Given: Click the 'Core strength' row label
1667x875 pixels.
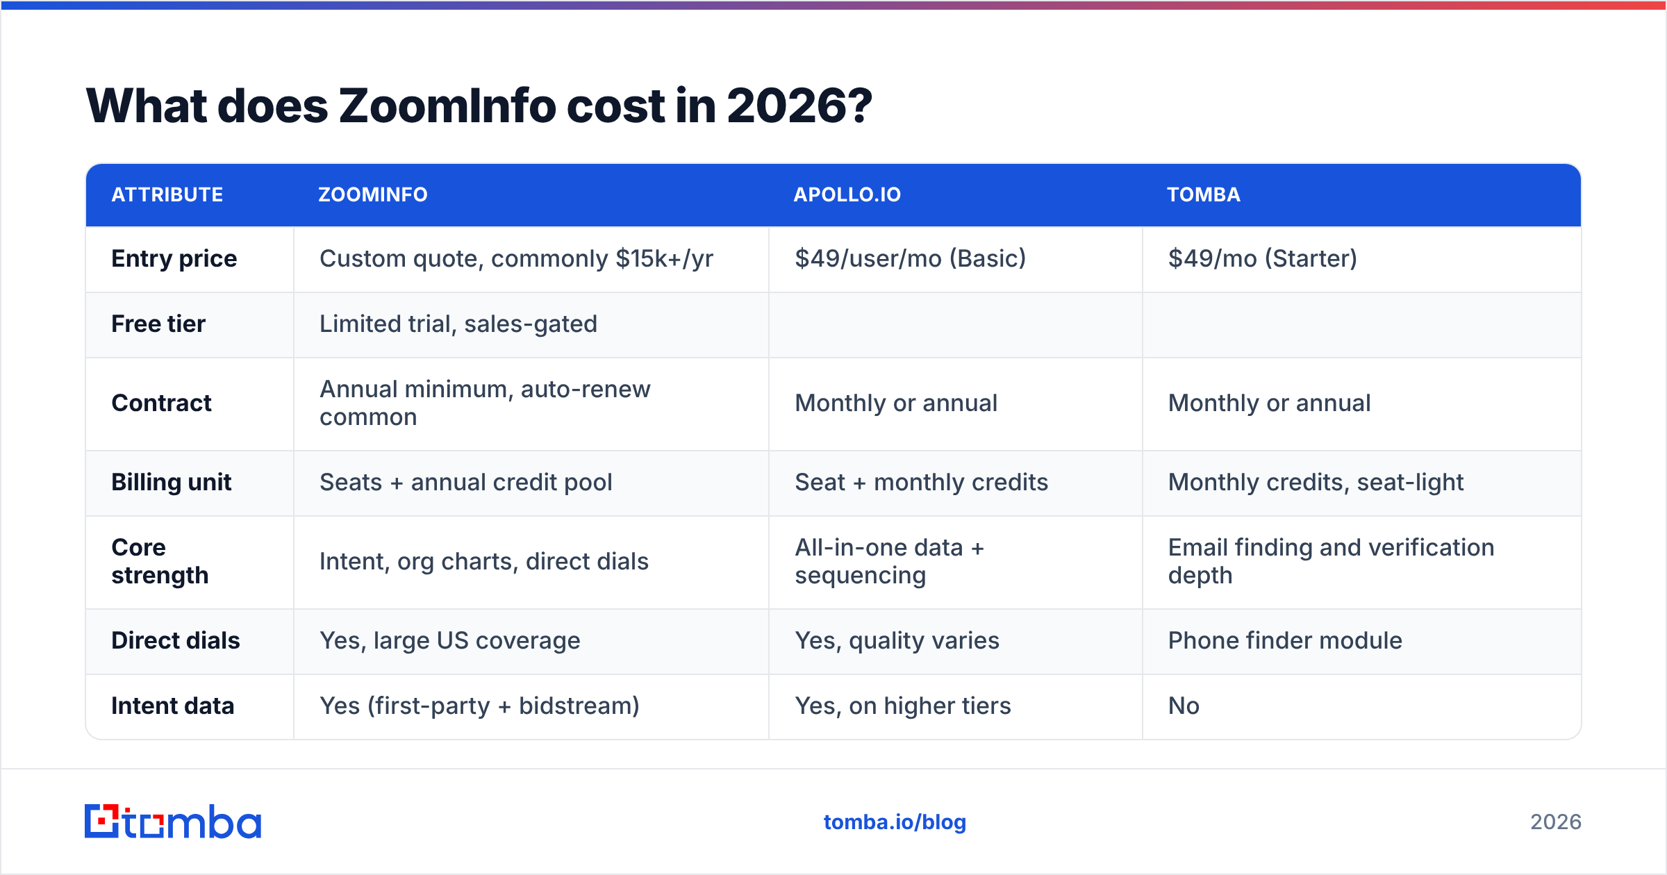Looking at the screenshot, I should coord(160,561).
